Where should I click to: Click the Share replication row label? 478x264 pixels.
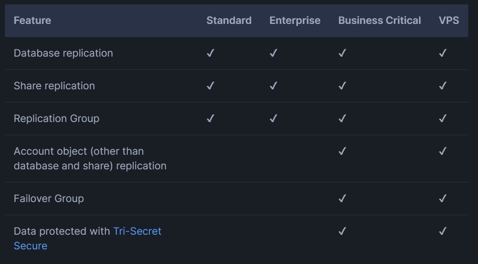(54, 86)
